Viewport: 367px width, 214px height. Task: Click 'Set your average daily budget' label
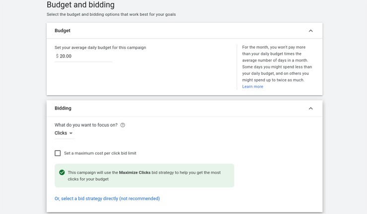pos(100,48)
